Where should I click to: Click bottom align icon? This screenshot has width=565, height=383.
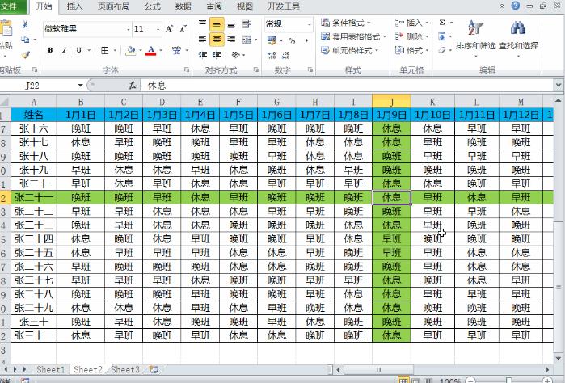(x=231, y=24)
